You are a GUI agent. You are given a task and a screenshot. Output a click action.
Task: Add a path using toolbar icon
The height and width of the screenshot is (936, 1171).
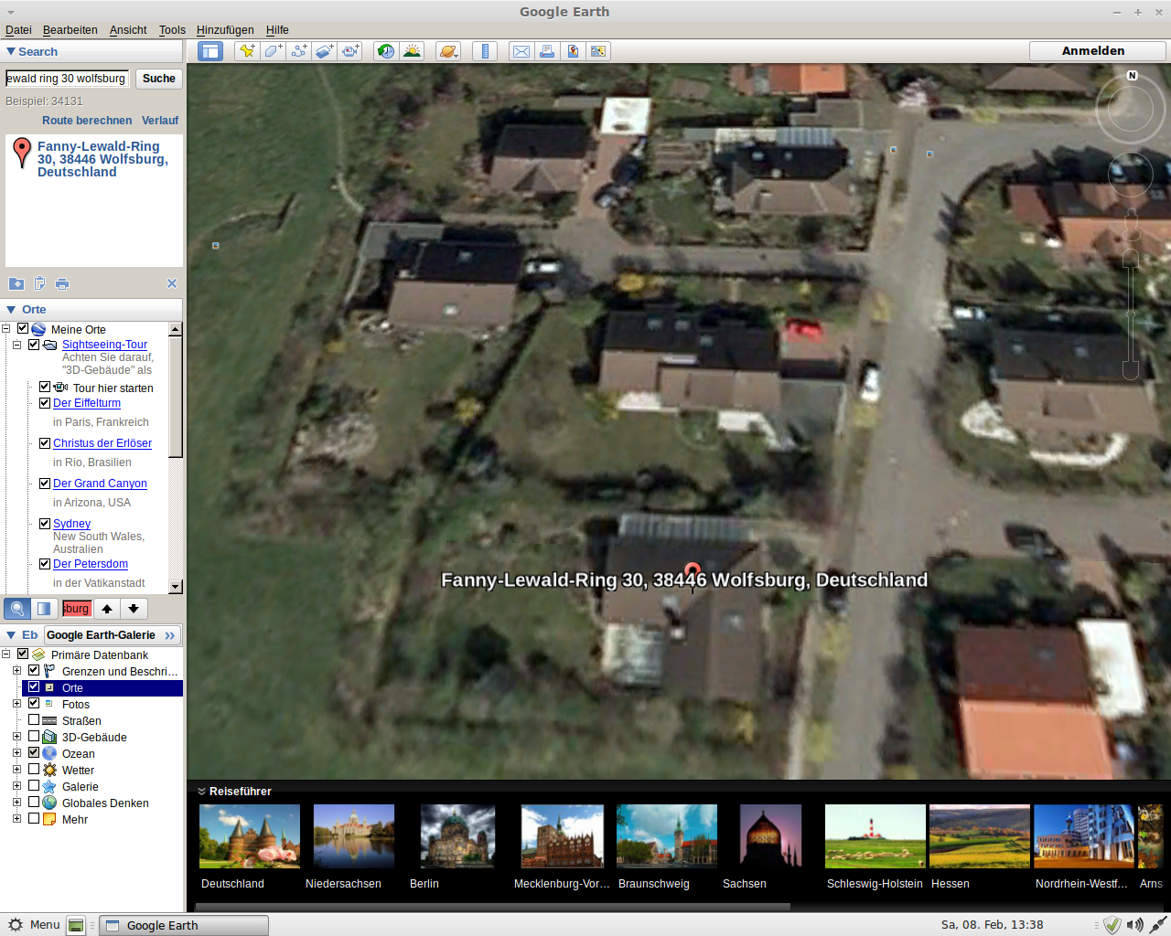coord(298,51)
